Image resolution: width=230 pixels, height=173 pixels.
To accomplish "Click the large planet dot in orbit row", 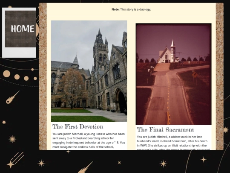I will (x=6, y=74).
